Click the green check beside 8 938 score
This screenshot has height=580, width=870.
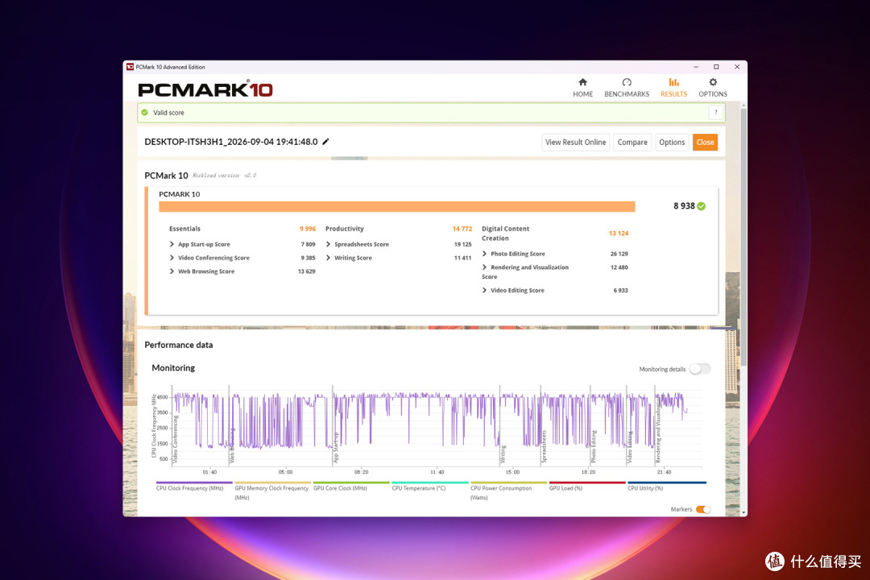702,206
